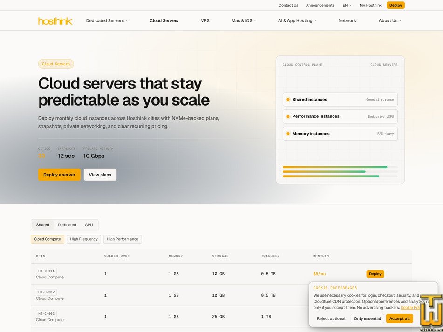The height and width of the screenshot is (332, 443).
Task: Click the top usage progress bar
Action: 340,167
